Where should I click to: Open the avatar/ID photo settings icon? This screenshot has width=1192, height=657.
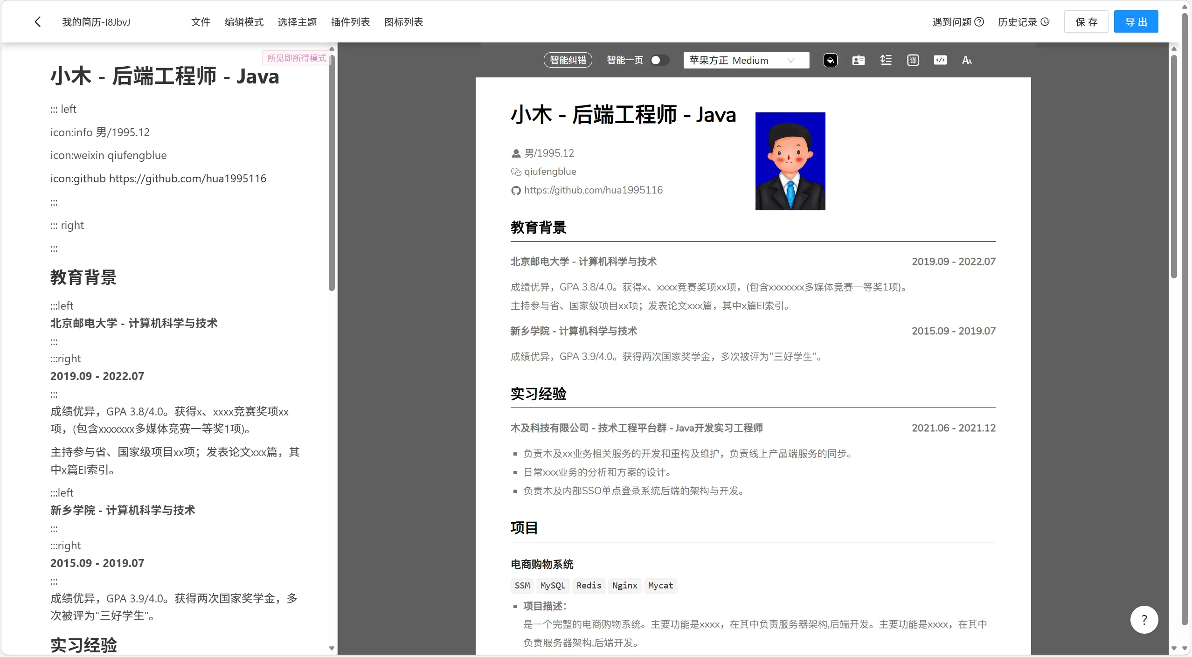pos(858,60)
